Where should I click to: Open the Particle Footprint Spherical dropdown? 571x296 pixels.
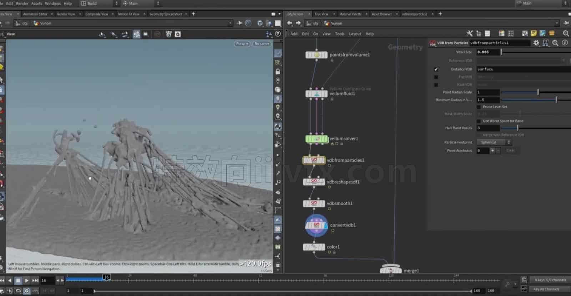click(x=494, y=142)
